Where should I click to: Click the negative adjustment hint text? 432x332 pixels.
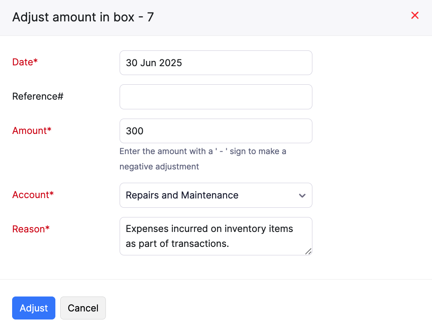point(159,167)
